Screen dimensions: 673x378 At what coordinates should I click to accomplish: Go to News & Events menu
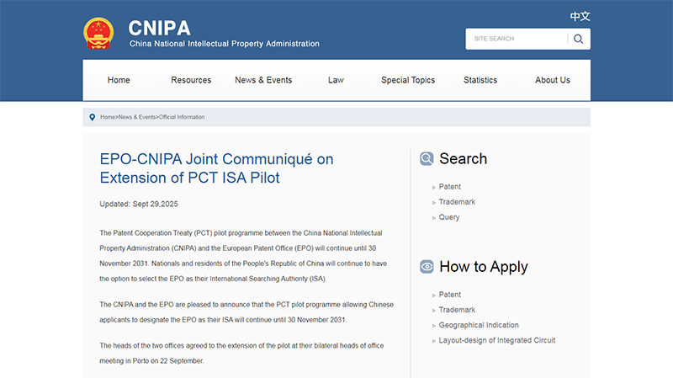pyautogui.click(x=263, y=80)
